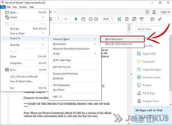
Task: Open the Help menu
Action: click(x=31, y=7)
